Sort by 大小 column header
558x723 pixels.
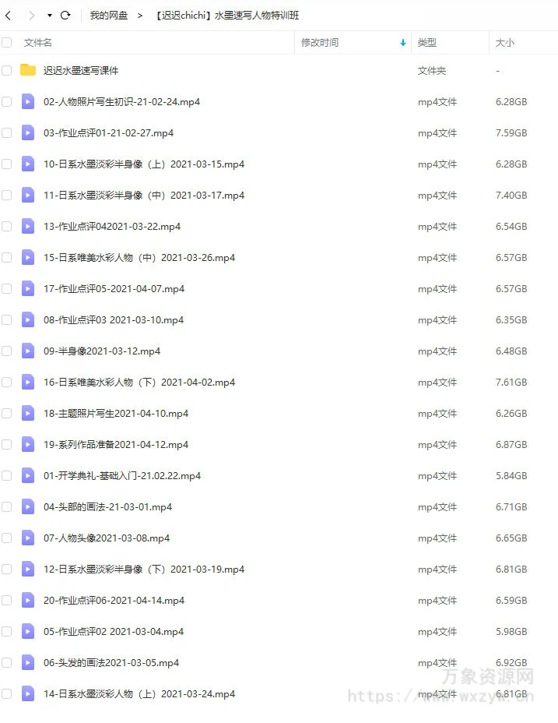[x=504, y=43]
